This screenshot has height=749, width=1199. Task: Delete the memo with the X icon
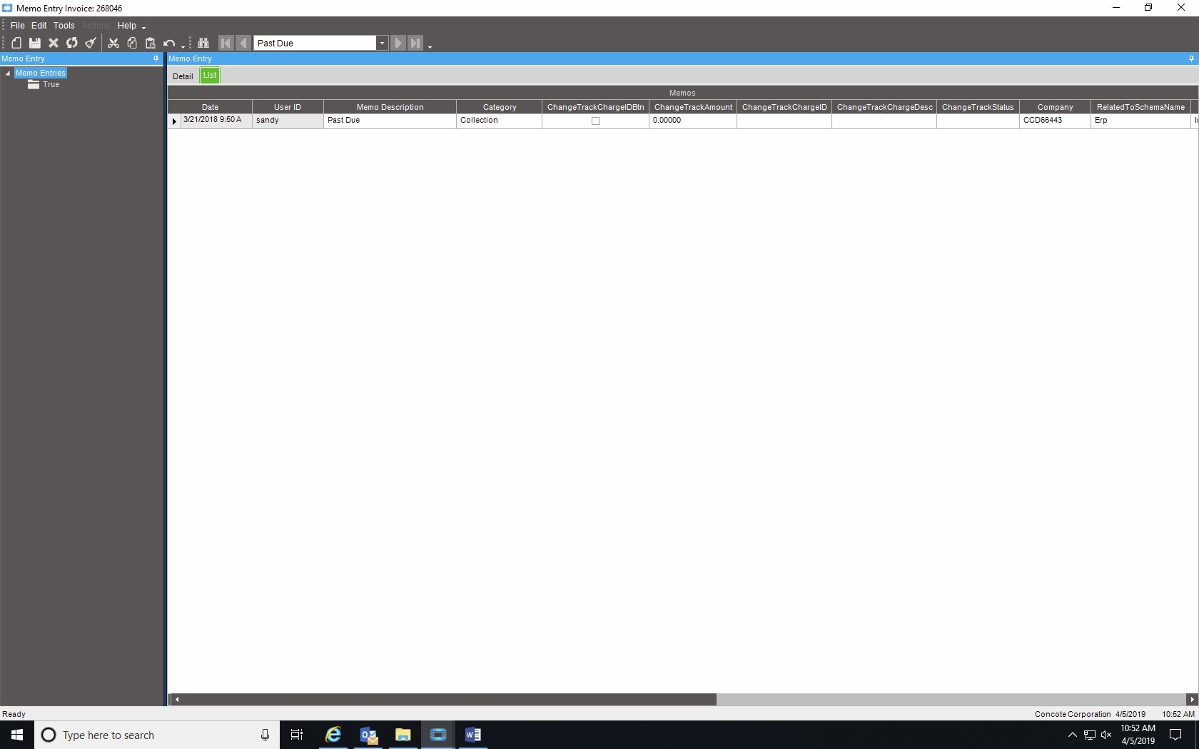[54, 43]
